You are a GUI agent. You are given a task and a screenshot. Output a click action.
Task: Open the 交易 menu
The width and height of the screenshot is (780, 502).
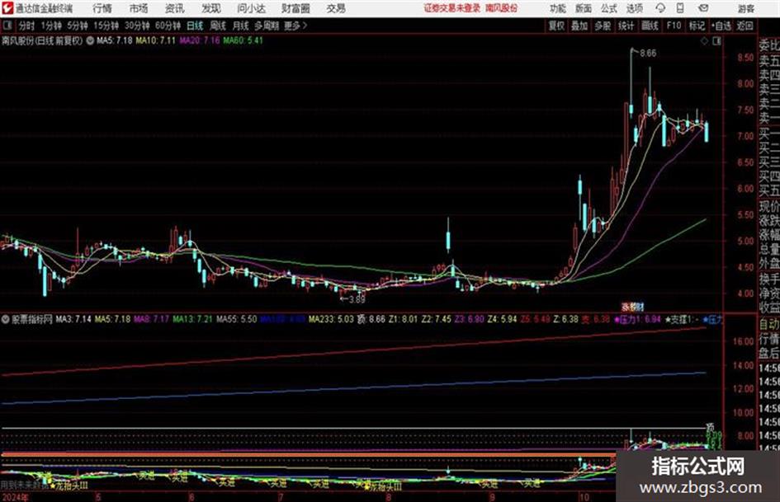(336, 8)
